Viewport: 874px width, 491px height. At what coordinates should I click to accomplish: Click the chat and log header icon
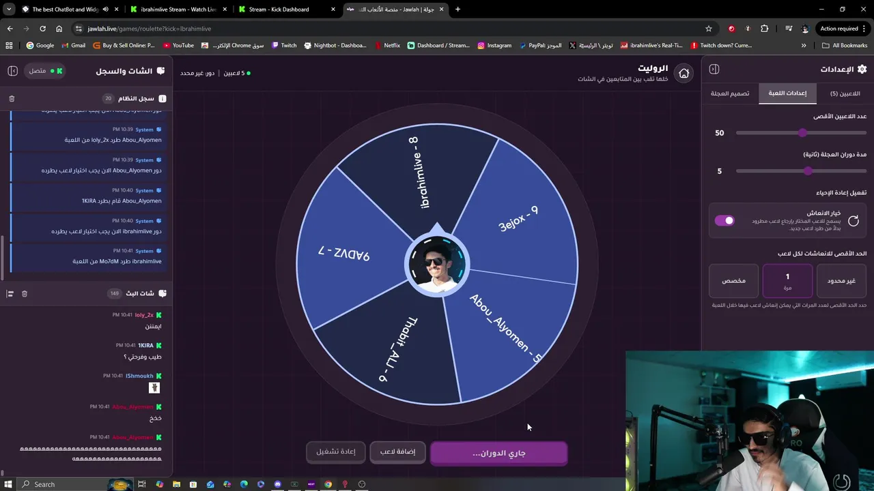(160, 71)
